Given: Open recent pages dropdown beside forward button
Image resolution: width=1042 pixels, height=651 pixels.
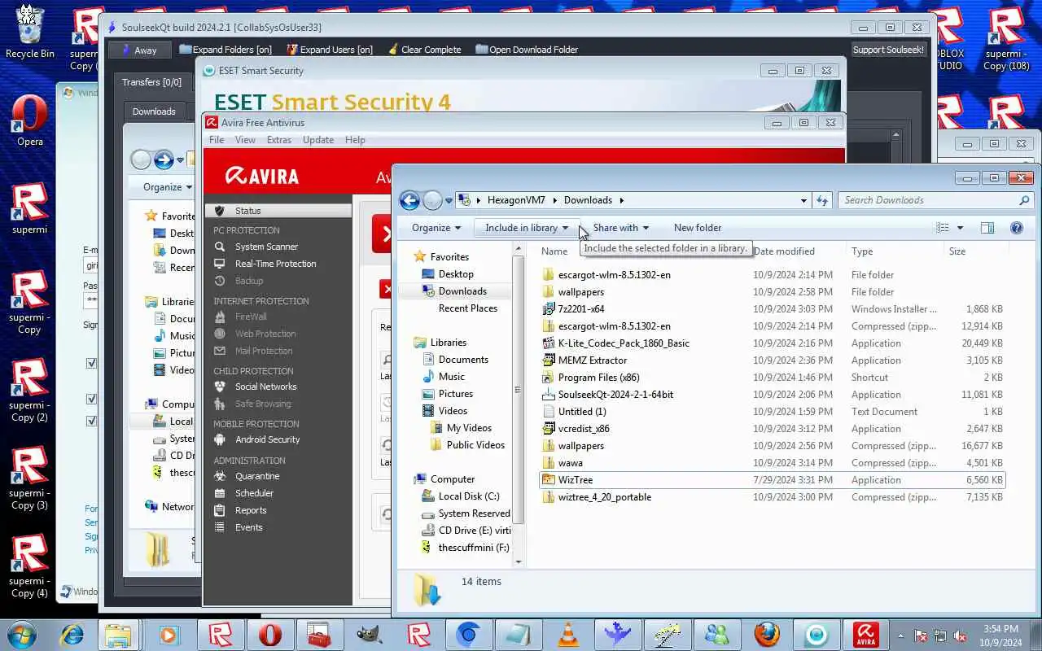Looking at the screenshot, I should pyautogui.click(x=449, y=200).
